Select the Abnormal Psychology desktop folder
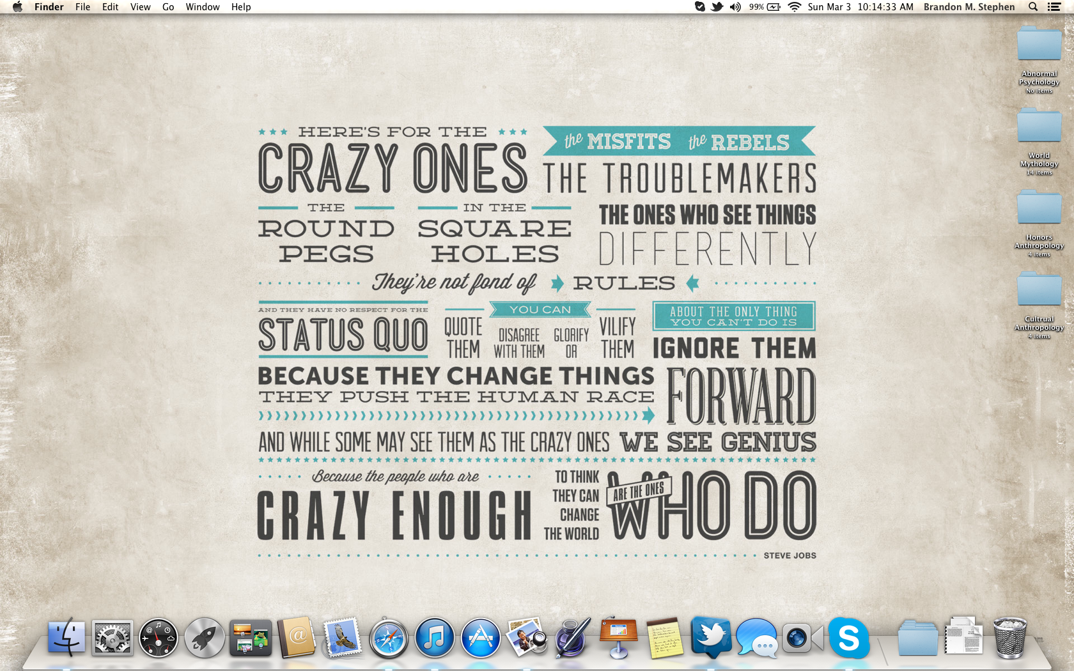1074x671 pixels. point(1039,59)
